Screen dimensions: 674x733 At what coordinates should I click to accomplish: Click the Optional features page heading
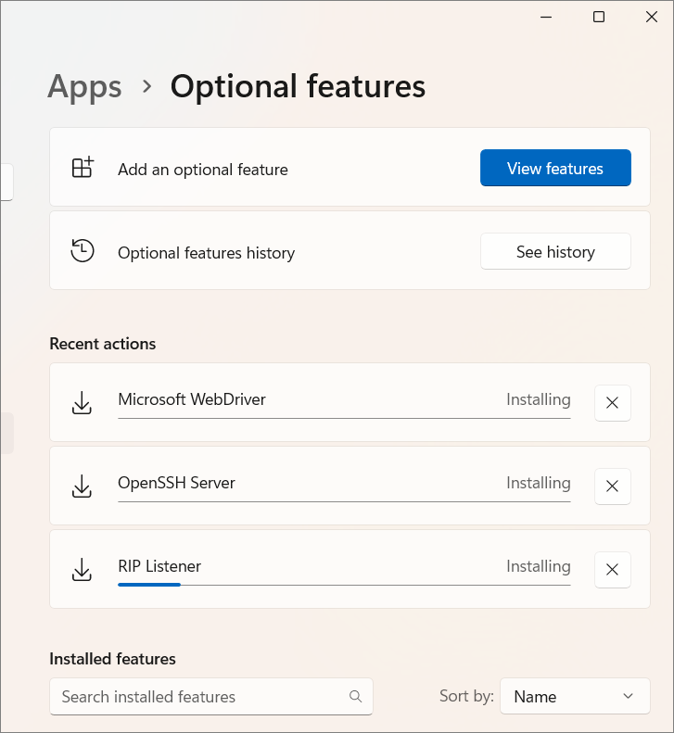tap(298, 87)
